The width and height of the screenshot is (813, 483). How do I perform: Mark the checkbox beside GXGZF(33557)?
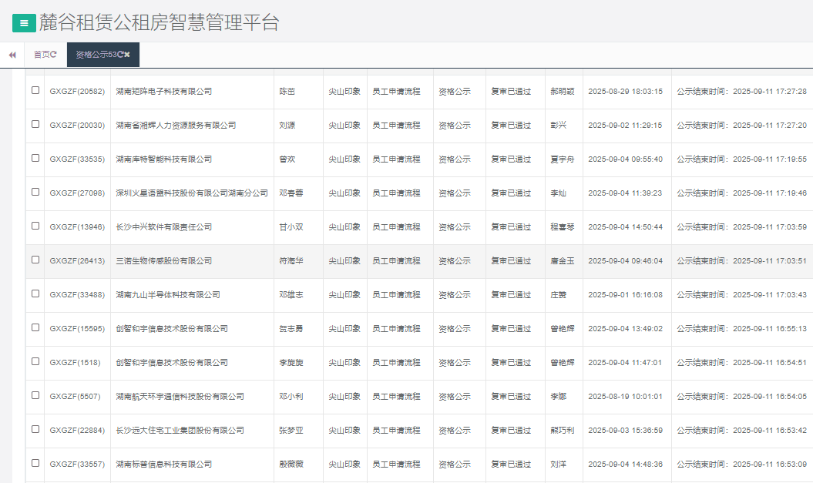coord(35,463)
